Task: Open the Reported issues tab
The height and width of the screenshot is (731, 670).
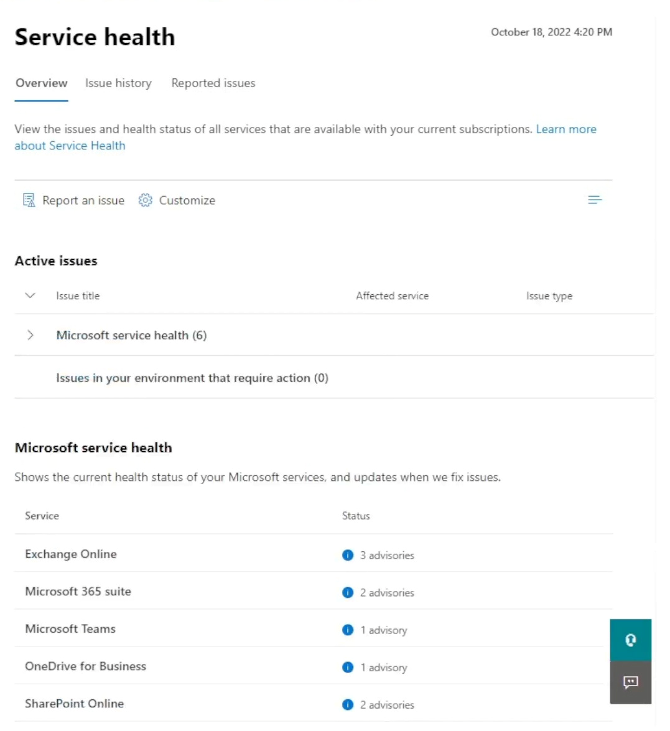Action: [x=213, y=83]
